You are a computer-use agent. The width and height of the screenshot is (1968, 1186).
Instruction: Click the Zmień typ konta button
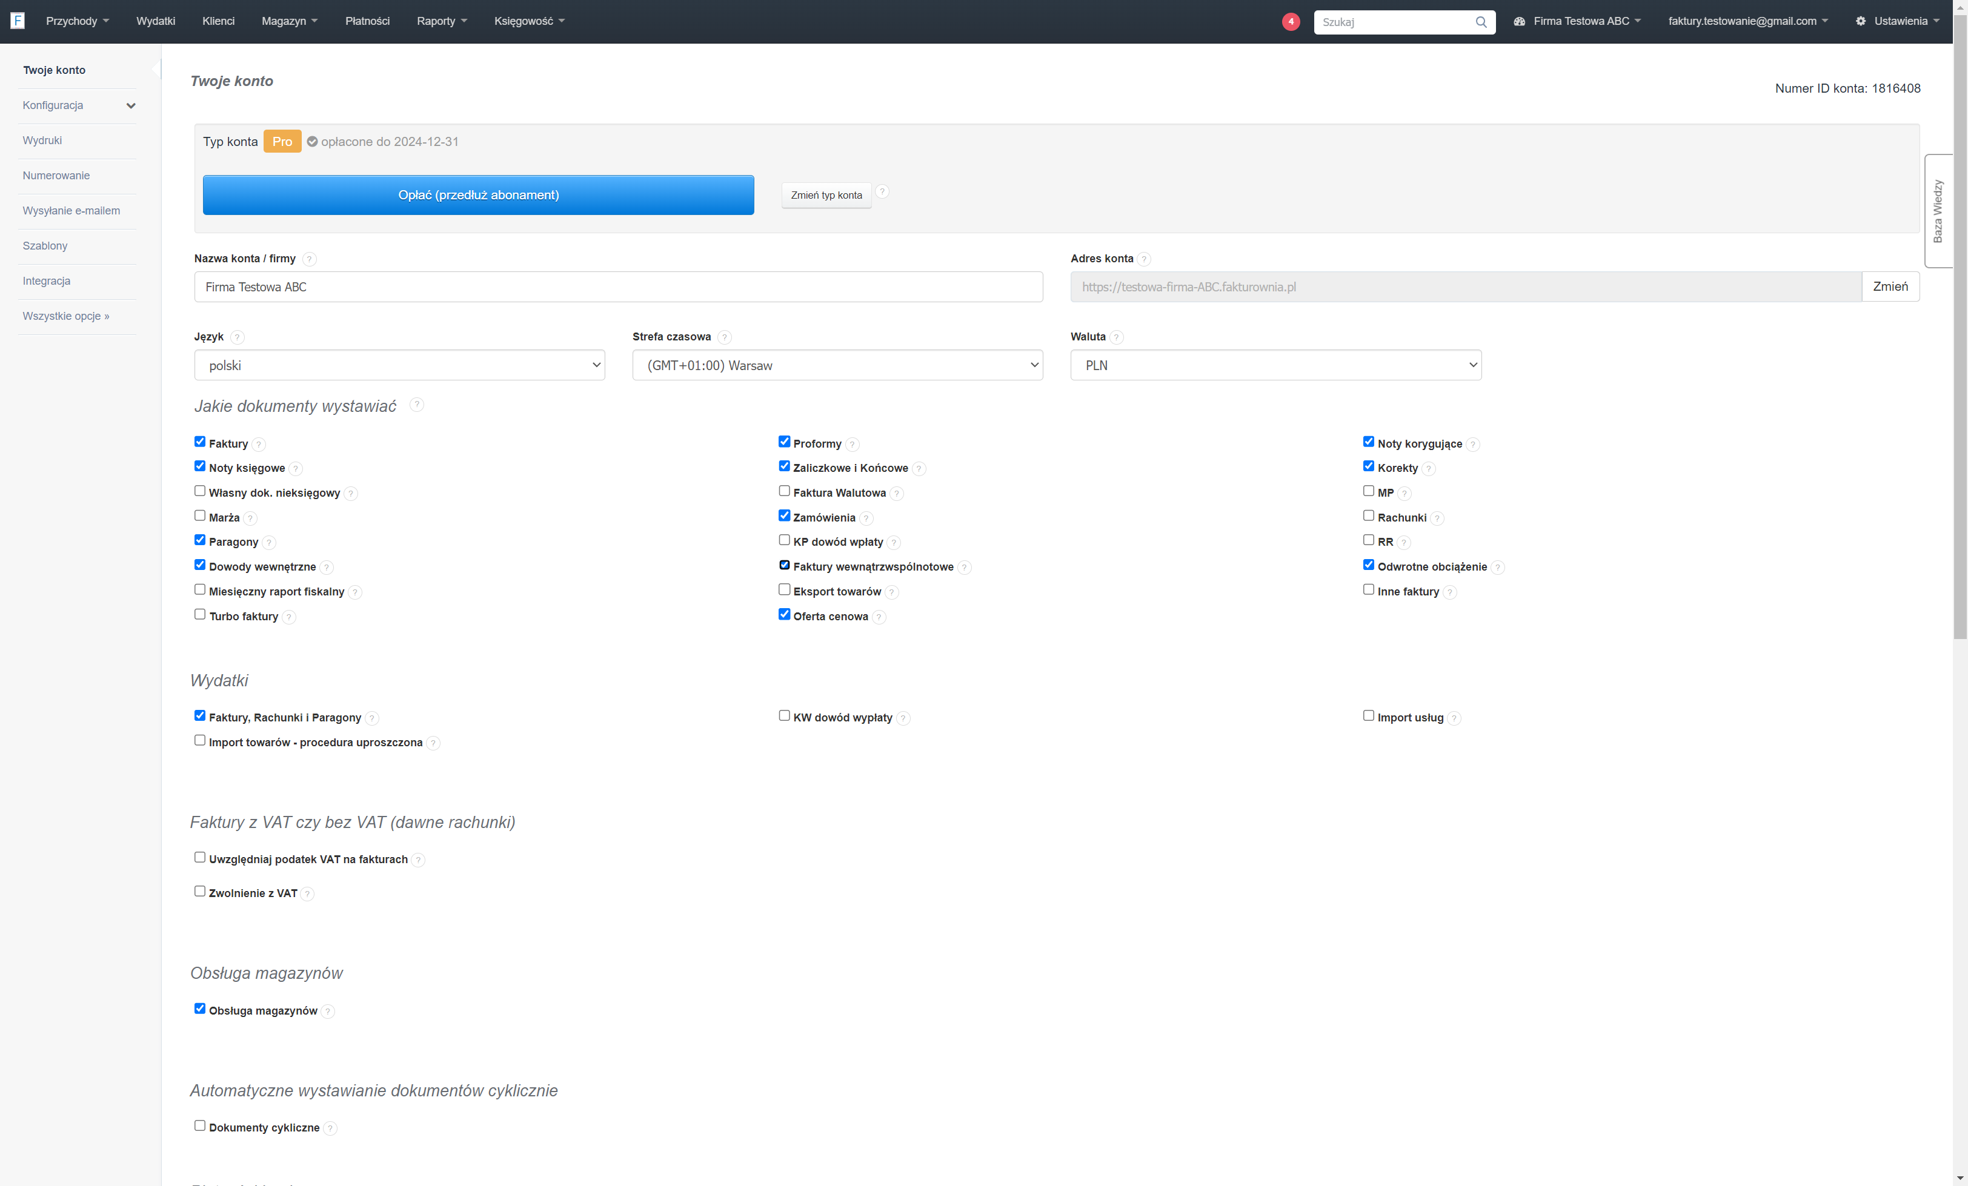click(826, 195)
